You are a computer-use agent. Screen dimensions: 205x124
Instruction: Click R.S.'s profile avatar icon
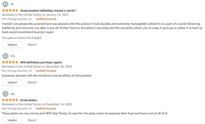(5, 56)
